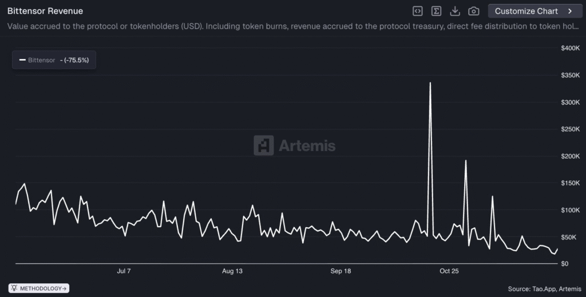Open the sigma aggregation icon
Screen dimensions: 586x297
[x=436, y=11]
